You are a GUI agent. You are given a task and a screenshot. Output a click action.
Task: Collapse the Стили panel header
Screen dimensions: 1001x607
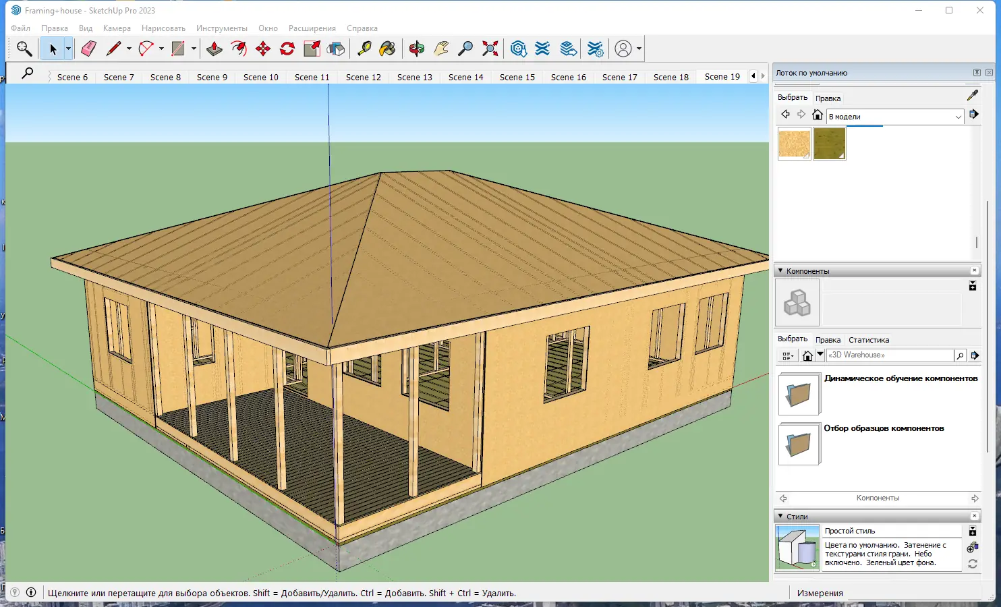[x=780, y=515]
